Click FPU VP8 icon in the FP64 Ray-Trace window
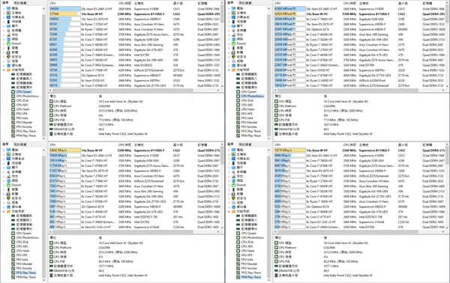 coord(238,255)
